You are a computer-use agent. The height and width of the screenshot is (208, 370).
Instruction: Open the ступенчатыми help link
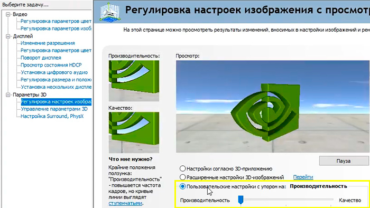coord(125,203)
